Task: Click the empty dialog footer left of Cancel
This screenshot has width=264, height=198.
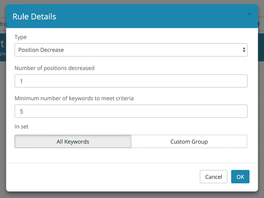Action: (103, 177)
